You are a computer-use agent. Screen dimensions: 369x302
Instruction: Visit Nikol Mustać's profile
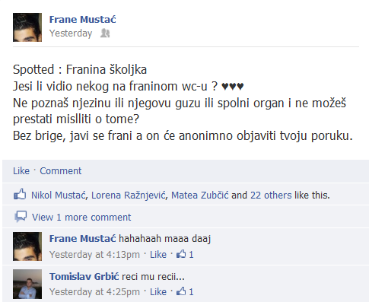tap(58, 196)
